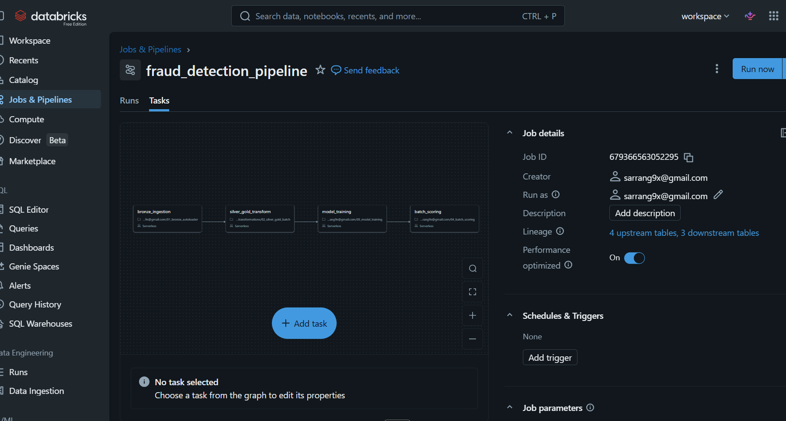786x421 pixels.
Task: Collapse the Job parameters section
Action: [x=510, y=407]
